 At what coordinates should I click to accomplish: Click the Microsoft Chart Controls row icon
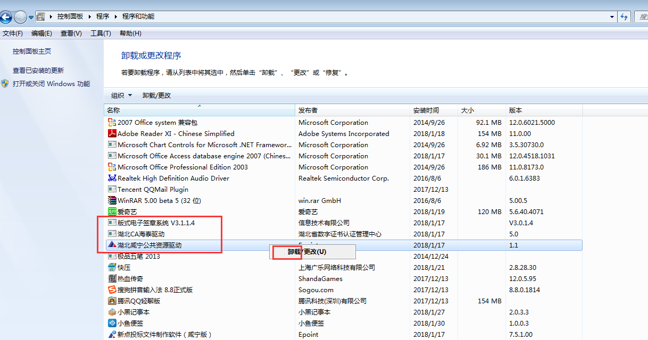coord(112,144)
